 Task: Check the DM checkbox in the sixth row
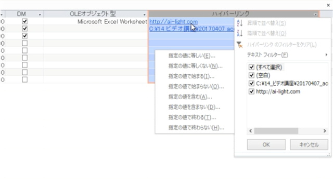24,58
